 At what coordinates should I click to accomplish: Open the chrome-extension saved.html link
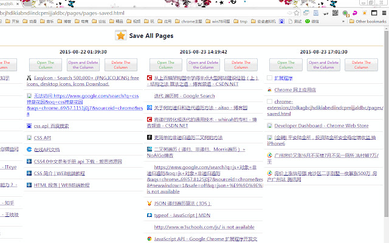(325, 108)
